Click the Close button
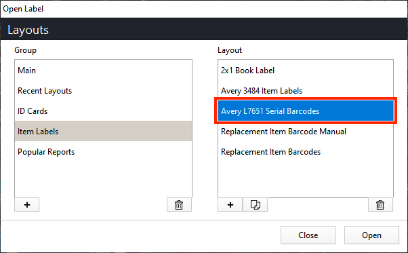 [308, 235]
